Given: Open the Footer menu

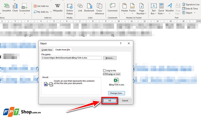Looking at the screenshot, I should (132, 9).
